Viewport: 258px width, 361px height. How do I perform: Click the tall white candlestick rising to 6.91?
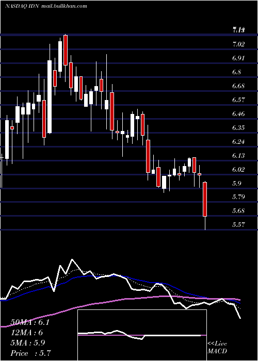click(x=50, y=97)
